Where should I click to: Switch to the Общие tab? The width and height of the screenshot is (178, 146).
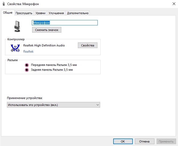(8, 13)
